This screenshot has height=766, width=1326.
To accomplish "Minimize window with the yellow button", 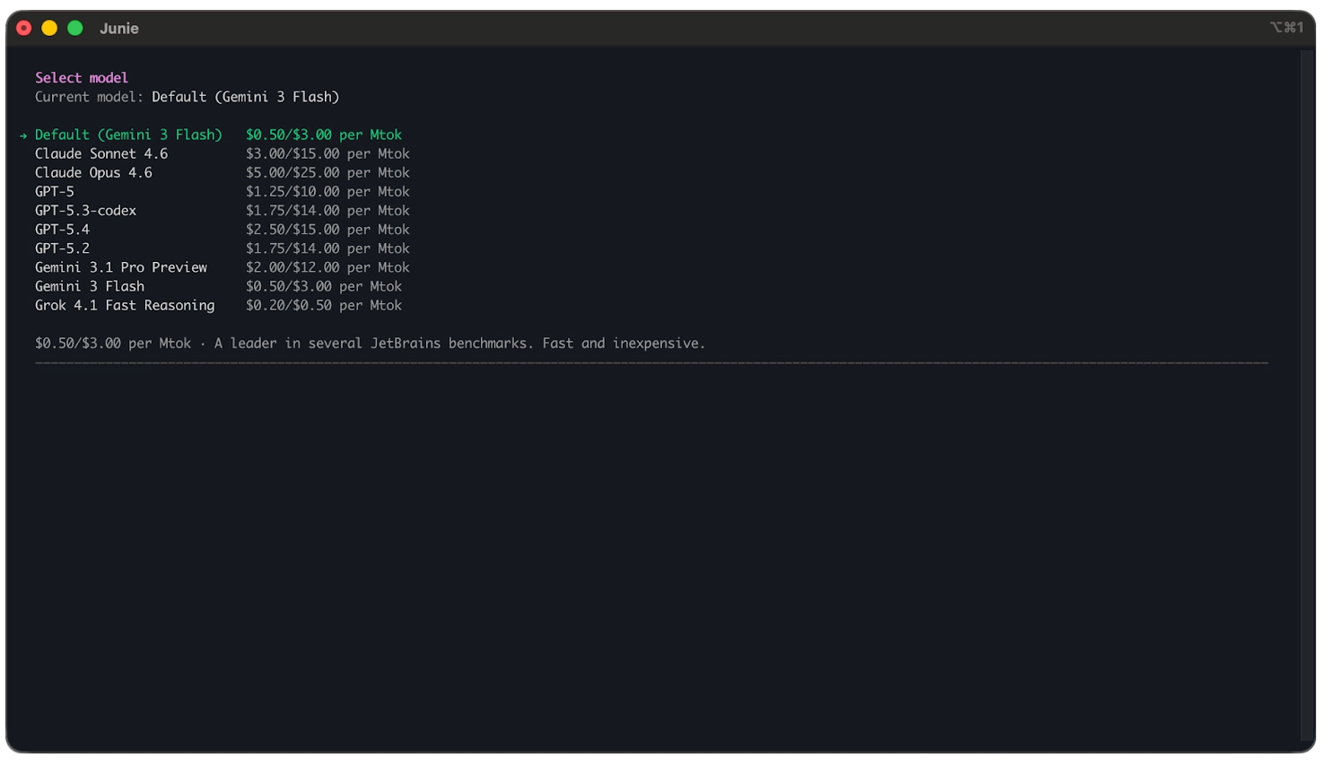I will click(x=49, y=28).
